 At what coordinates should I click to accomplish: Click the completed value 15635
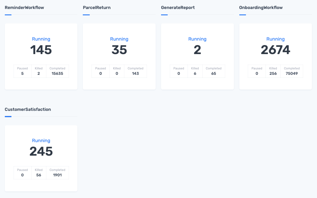click(57, 74)
